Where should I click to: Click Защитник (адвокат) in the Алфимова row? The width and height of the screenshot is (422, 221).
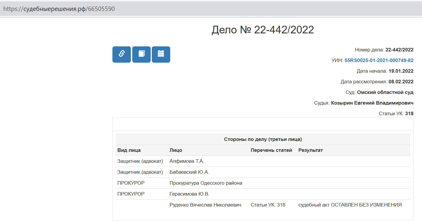click(x=140, y=161)
